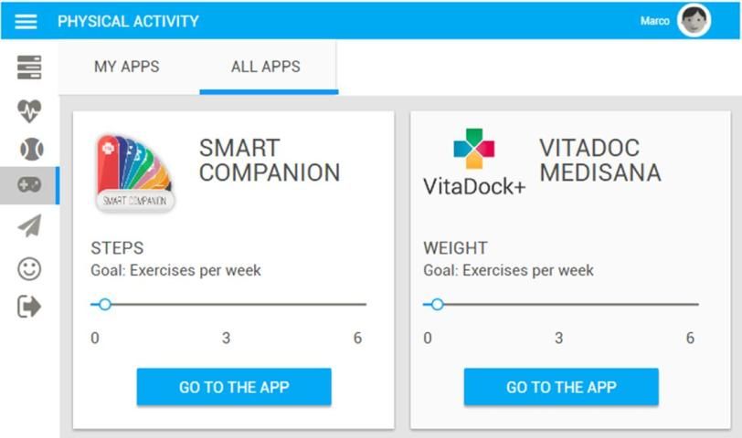Open the paper plane sidebar icon
The height and width of the screenshot is (438, 742).
click(x=29, y=225)
